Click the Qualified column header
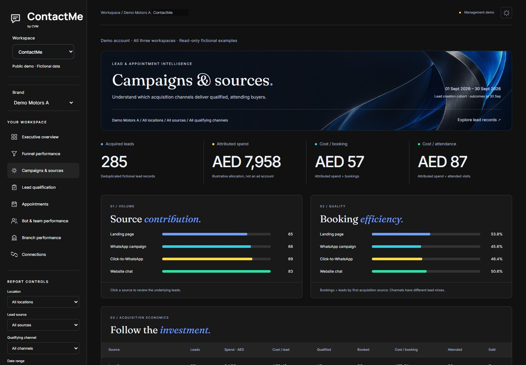Viewport: 526px width, 365px height. [x=324, y=350]
